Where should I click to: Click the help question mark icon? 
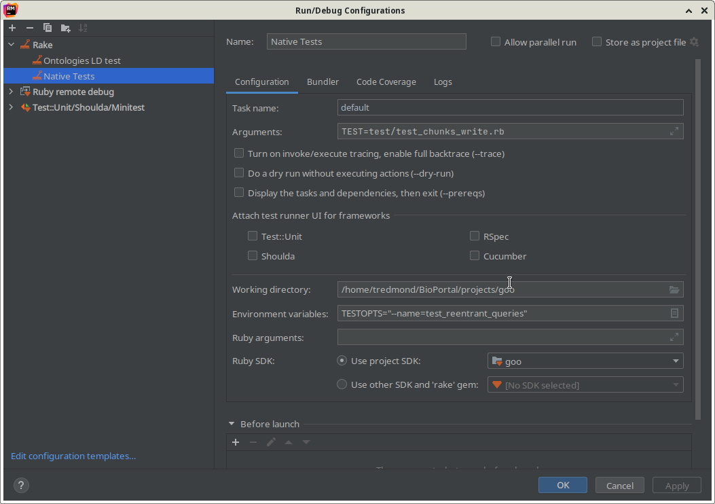point(20,485)
